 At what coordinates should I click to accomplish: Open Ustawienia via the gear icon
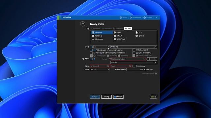(x=131, y=17)
